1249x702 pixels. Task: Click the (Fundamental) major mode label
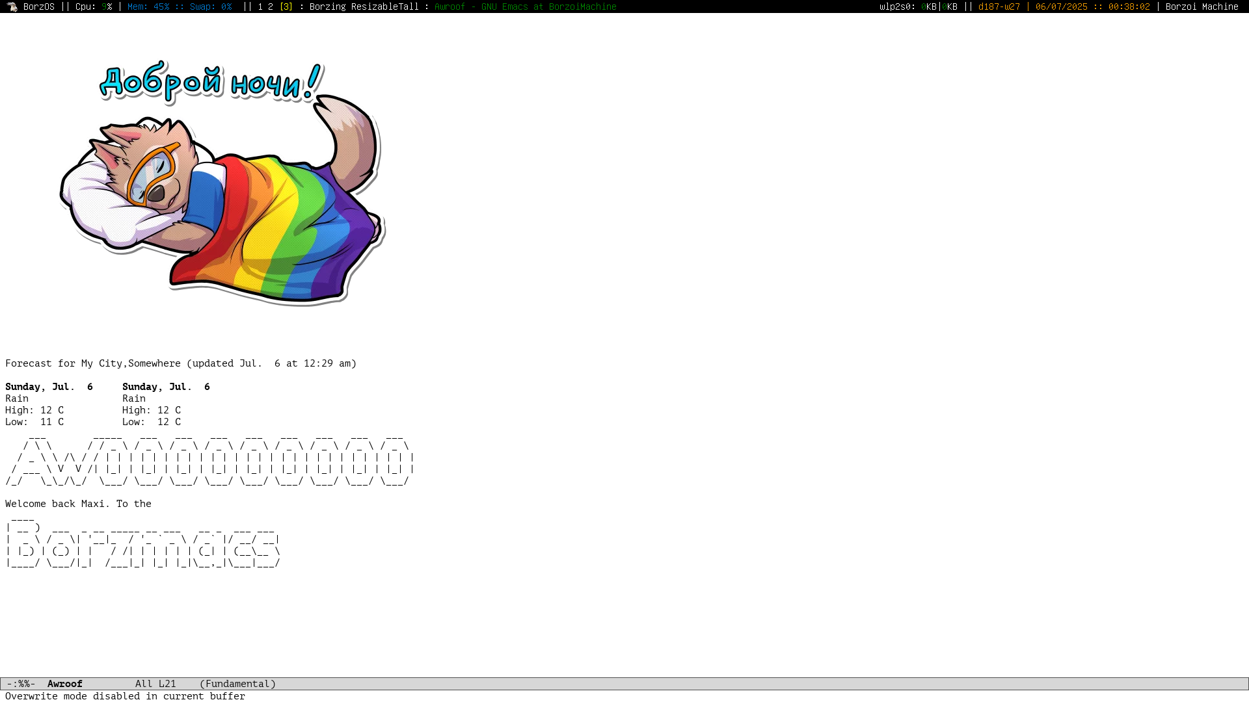pos(237,684)
